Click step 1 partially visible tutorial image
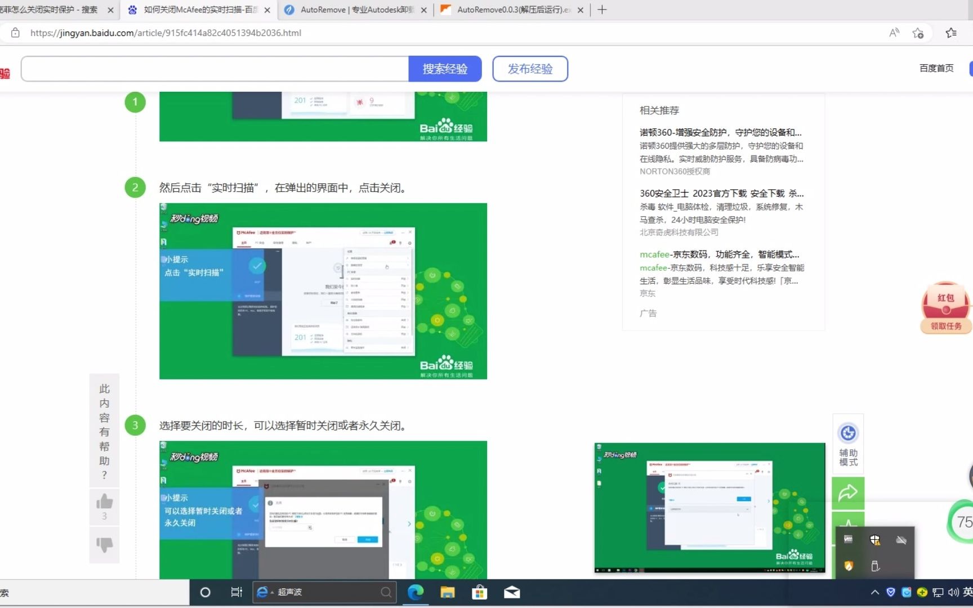 click(x=323, y=117)
